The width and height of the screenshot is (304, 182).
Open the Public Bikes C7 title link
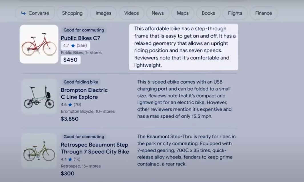point(80,38)
